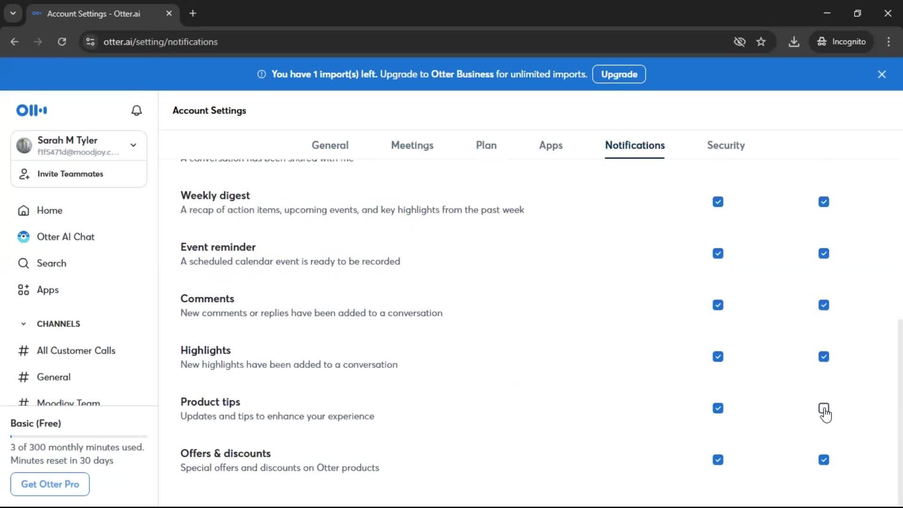
Task: Click the banner info icon
Action: pos(261,74)
